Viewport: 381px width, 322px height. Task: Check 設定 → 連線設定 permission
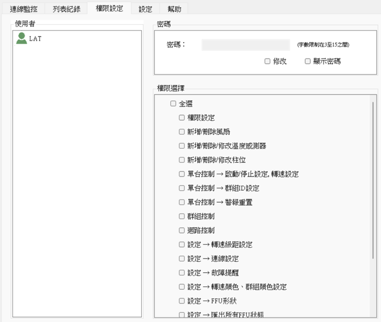pyautogui.click(x=182, y=259)
